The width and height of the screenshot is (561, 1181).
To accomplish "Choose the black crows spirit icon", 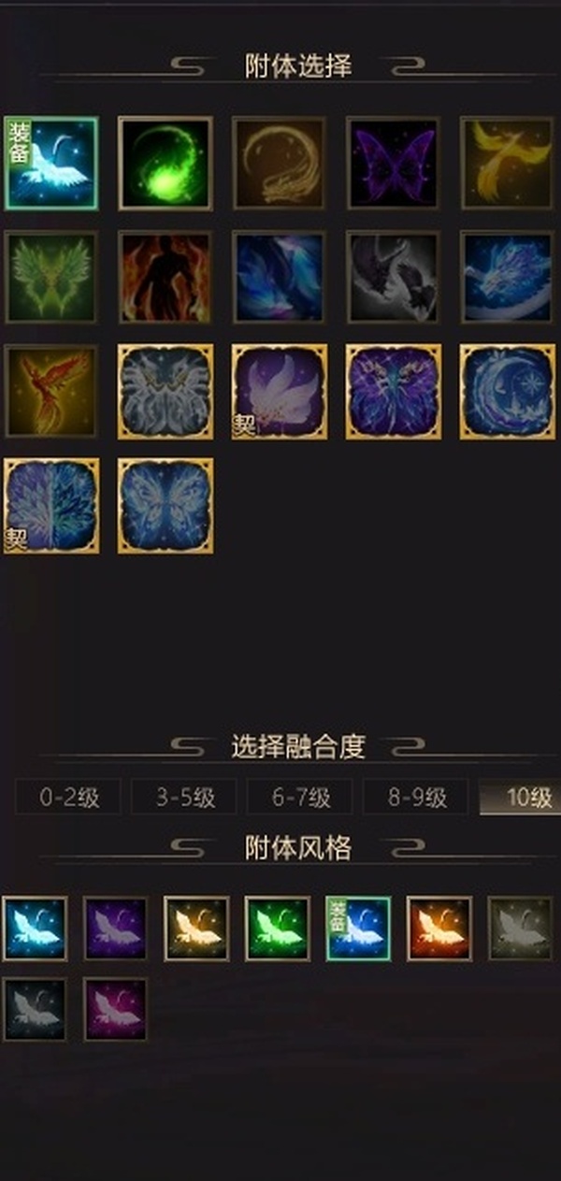I will (394, 278).
